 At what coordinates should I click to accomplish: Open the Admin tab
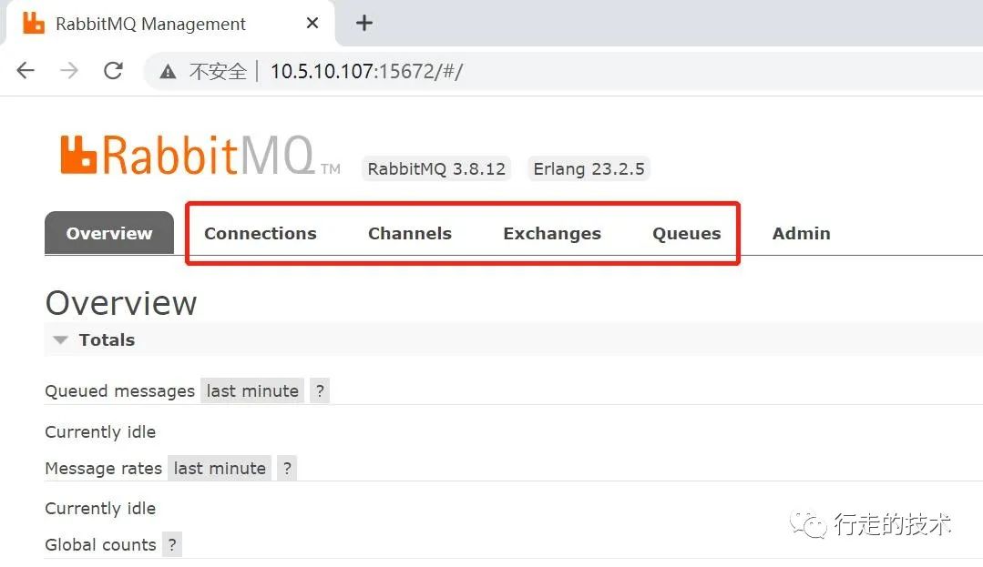click(x=801, y=234)
